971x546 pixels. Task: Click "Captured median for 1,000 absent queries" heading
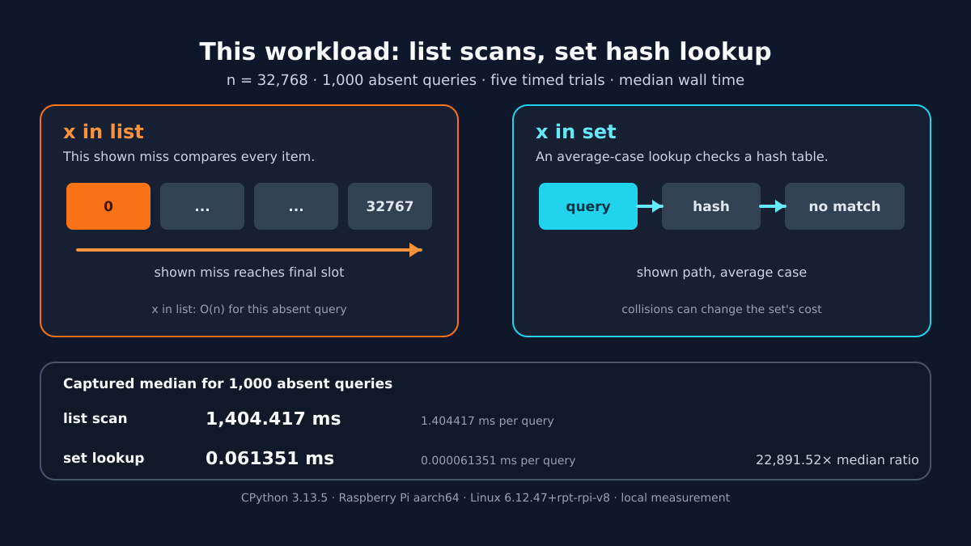pyautogui.click(x=228, y=383)
